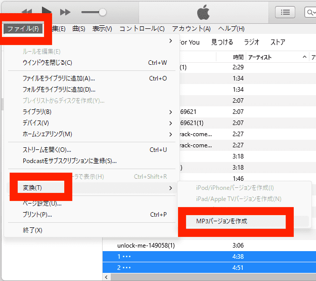Choose プリント(P)... menu item

92,215
